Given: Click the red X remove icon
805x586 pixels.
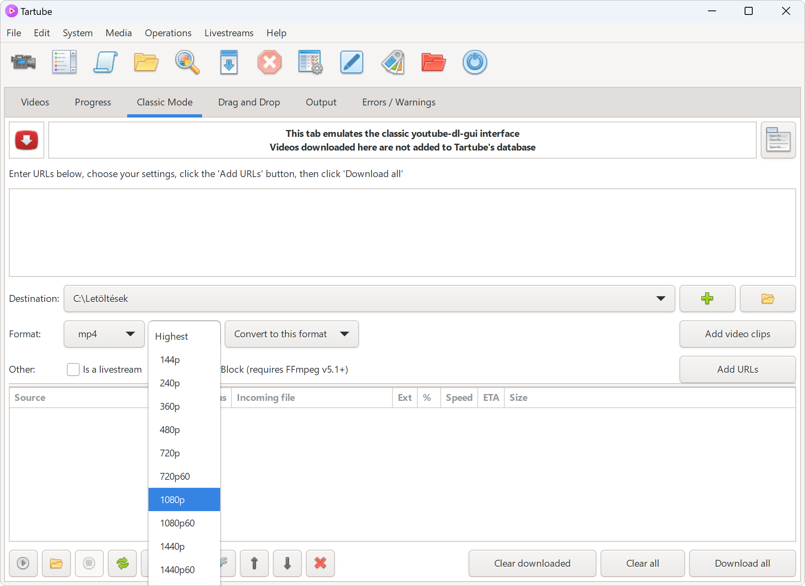Looking at the screenshot, I should (x=320, y=563).
